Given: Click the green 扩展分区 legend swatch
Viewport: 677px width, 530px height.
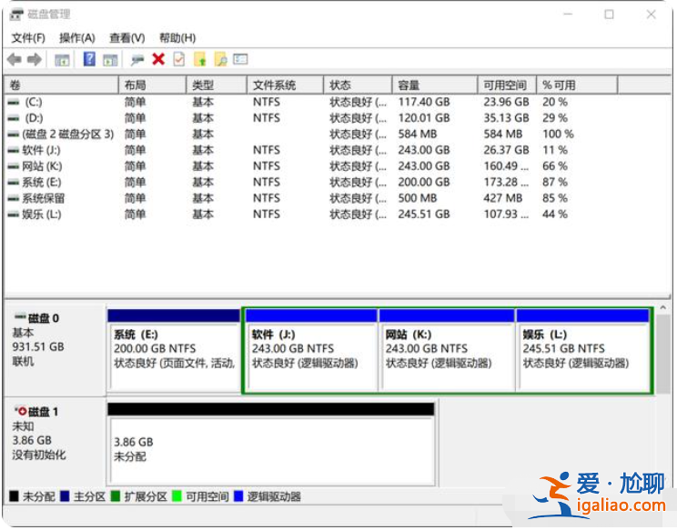Looking at the screenshot, I should [x=116, y=496].
